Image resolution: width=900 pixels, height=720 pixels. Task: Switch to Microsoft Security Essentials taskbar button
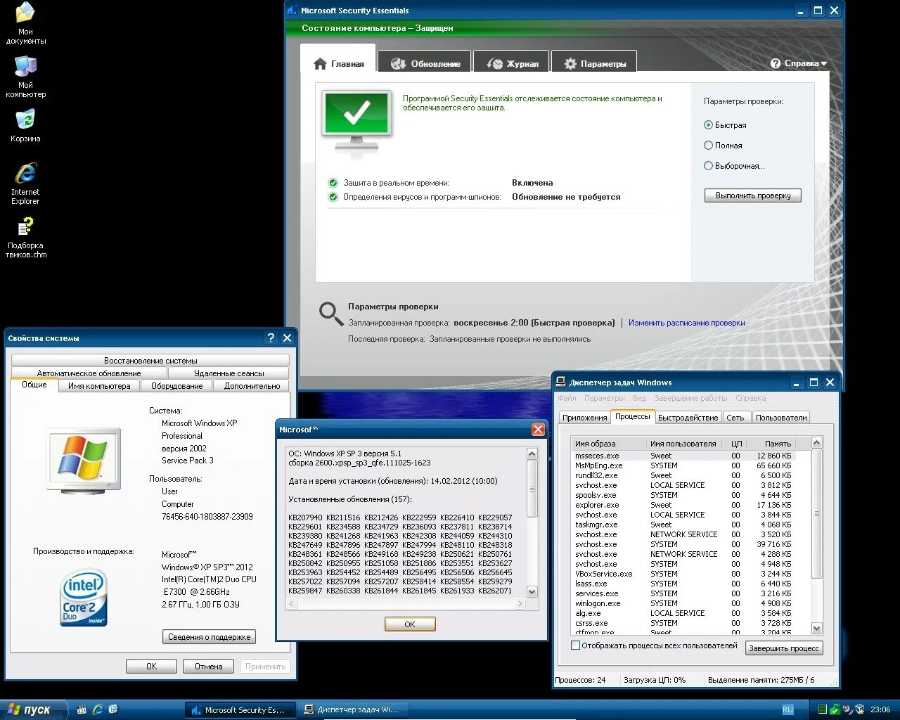240,710
